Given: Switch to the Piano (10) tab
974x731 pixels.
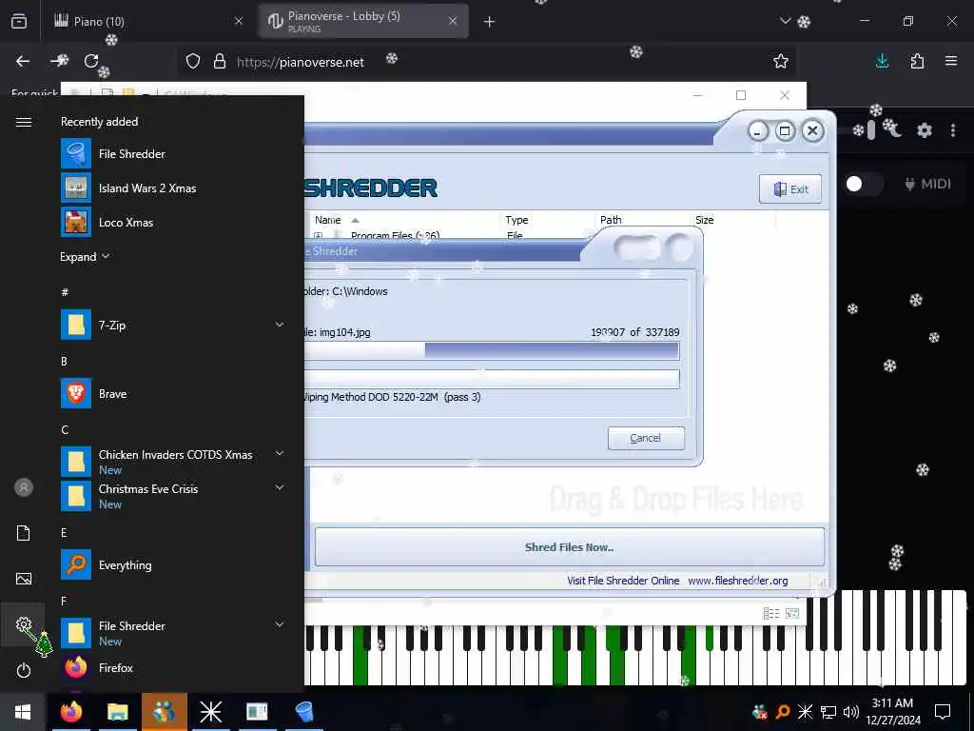Looking at the screenshot, I should coord(151,21).
